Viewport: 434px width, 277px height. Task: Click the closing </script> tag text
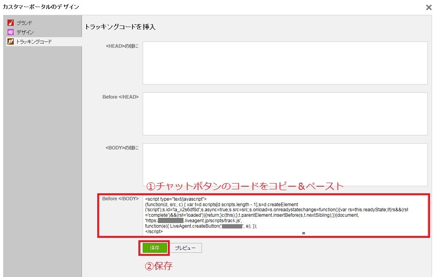coord(154,232)
